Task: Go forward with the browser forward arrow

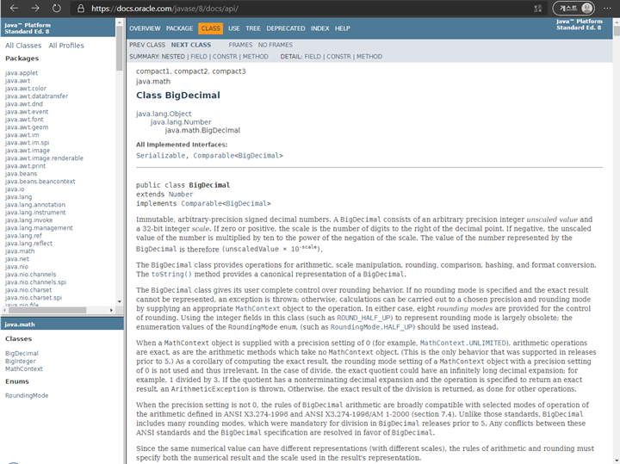Action: click(35, 9)
